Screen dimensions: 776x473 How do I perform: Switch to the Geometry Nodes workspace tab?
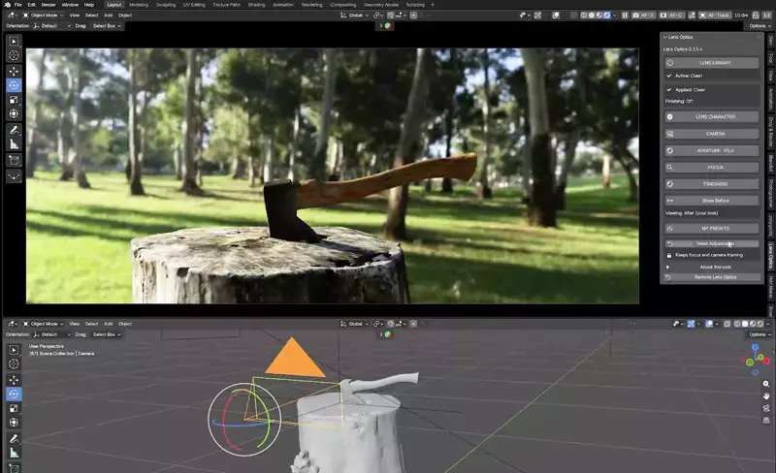[381, 5]
